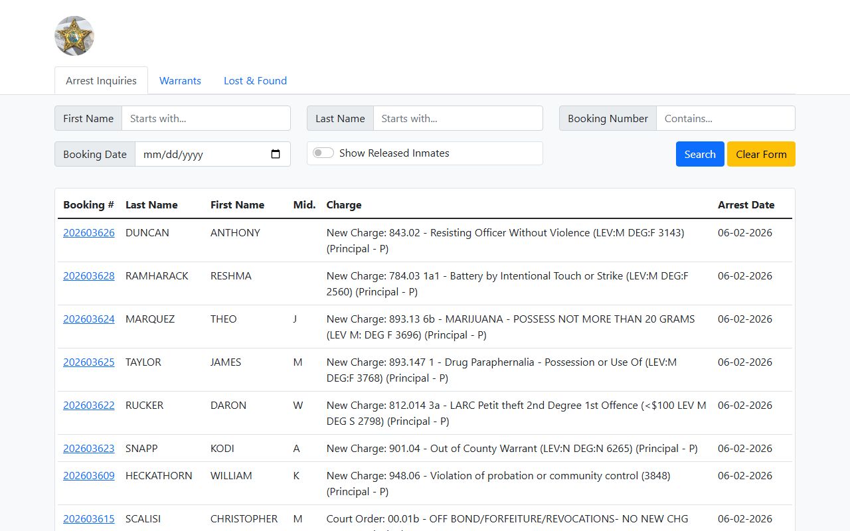This screenshot has width=850, height=531.
Task: Focus the Last Name input field
Action: (x=458, y=118)
